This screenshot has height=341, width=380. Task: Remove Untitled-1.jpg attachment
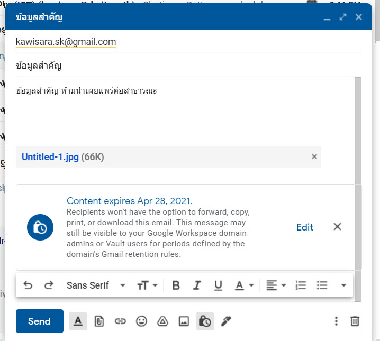click(x=314, y=156)
